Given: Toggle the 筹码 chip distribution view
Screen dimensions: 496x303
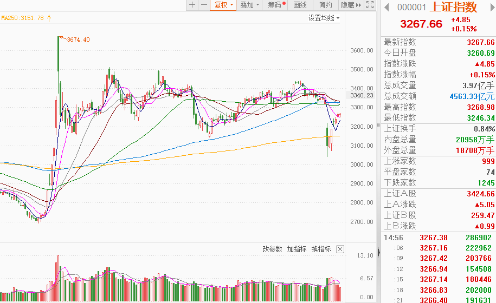Looking at the screenshot, I should (277, 5).
